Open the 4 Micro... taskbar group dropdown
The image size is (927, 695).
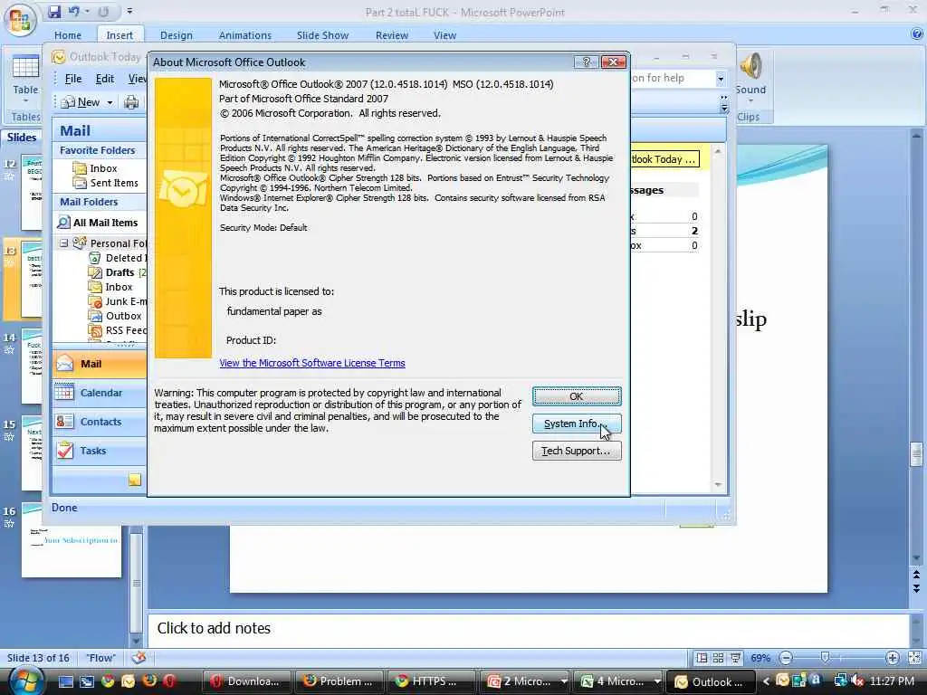[x=657, y=682]
